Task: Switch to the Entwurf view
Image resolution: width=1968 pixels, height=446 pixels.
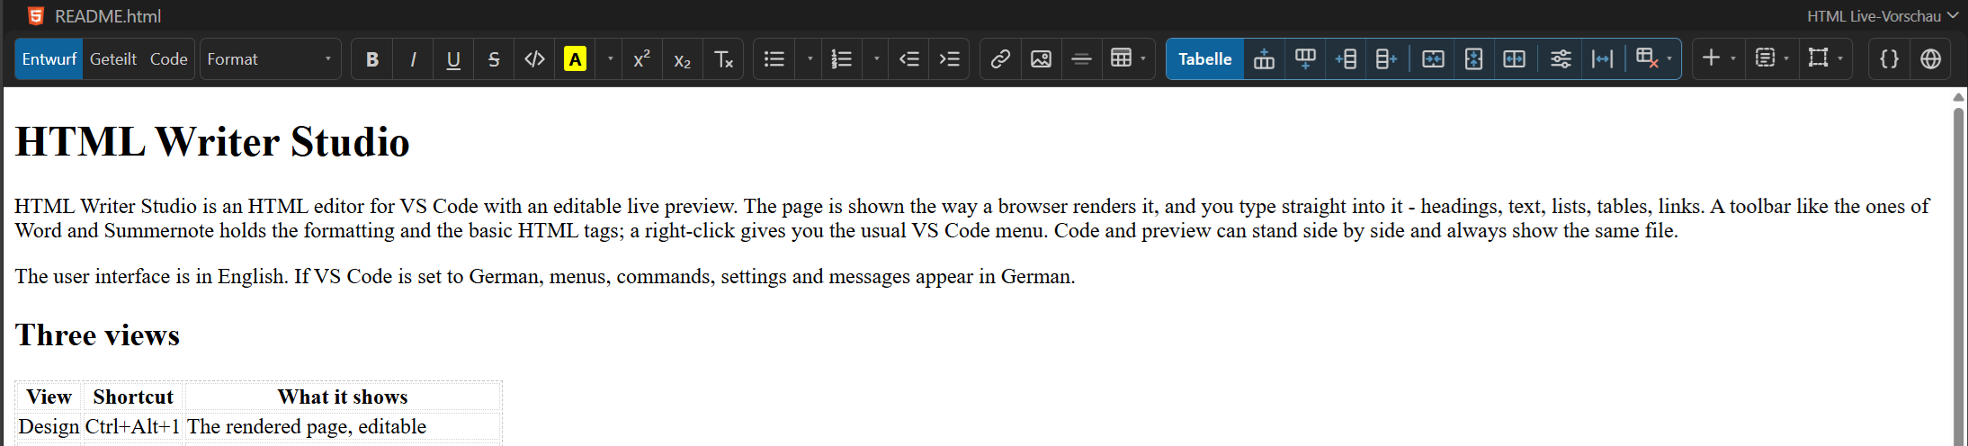Action: 49,59
